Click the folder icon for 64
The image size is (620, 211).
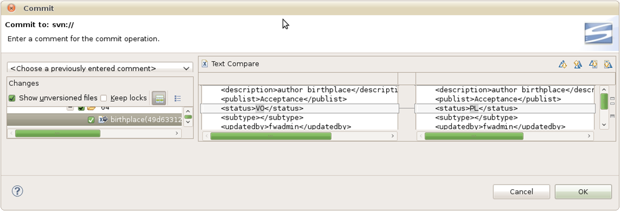click(x=91, y=108)
